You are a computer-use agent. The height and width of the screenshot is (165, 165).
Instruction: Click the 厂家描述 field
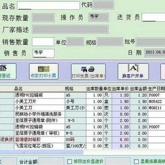tap(70, 29)
